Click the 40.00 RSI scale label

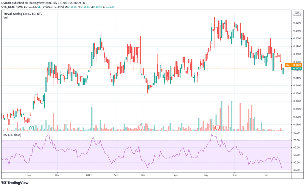pyautogui.click(x=296, y=163)
